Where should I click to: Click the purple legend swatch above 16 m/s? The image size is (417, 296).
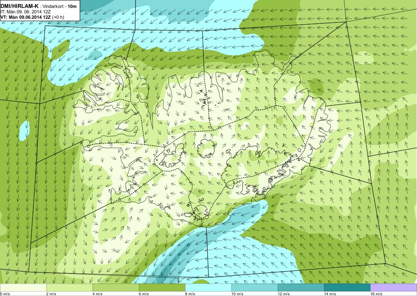[394, 288]
